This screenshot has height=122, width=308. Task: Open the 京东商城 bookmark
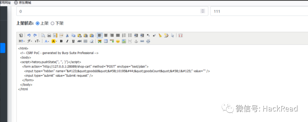tap(23, 3)
